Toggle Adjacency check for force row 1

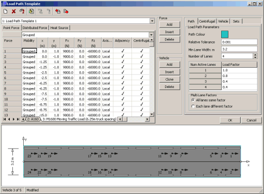[123, 51]
